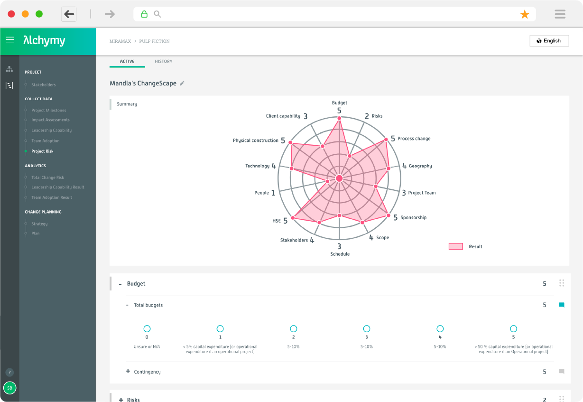Viewport: 583px width, 402px height.
Task: Open the organization hierarchy sidebar icon
Action: tap(9, 69)
